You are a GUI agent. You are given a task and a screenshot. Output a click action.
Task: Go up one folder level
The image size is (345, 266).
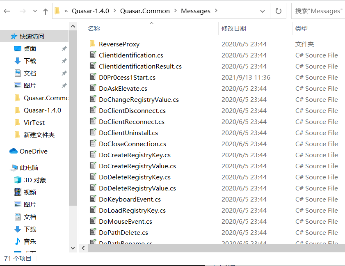click(x=46, y=11)
